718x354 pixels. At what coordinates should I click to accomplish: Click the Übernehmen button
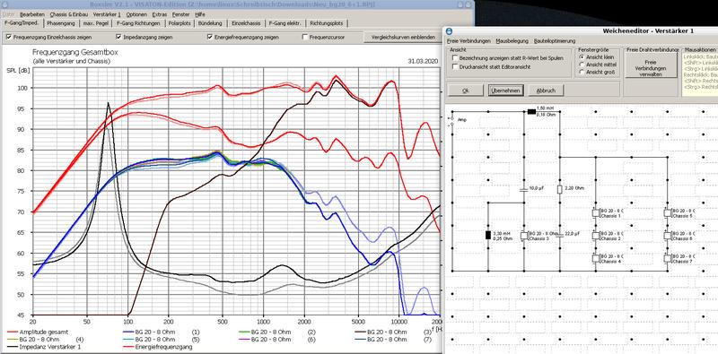[x=505, y=91]
